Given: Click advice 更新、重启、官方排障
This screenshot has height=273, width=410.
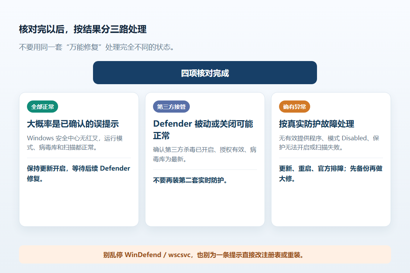Looking at the screenshot, I should coord(331,173).
